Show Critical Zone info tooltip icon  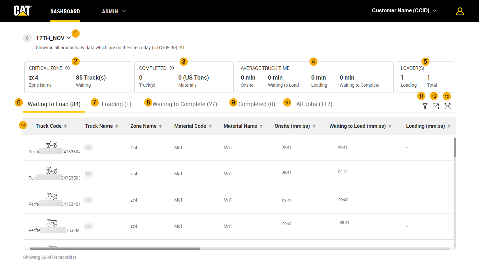pyautogui.click(x=68, y=68)
